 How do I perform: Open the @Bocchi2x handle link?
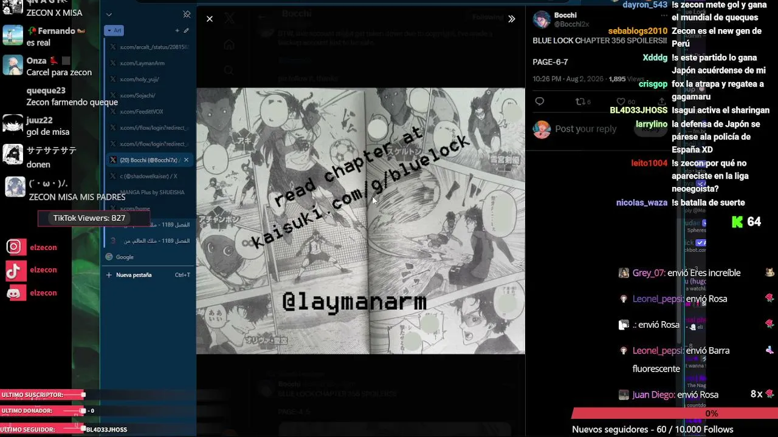click(x=571, y=24)
